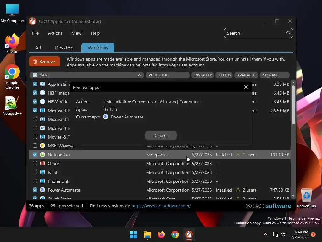Open Google Chrome desktop shortcut
The height and width of the screenshot is (242, 322).
[x=12, y=77]
